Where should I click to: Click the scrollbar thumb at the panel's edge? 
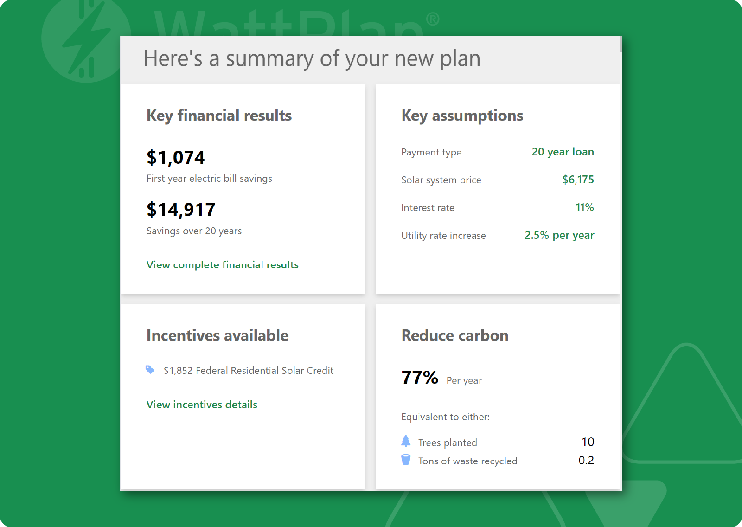(x=620, y=44)
